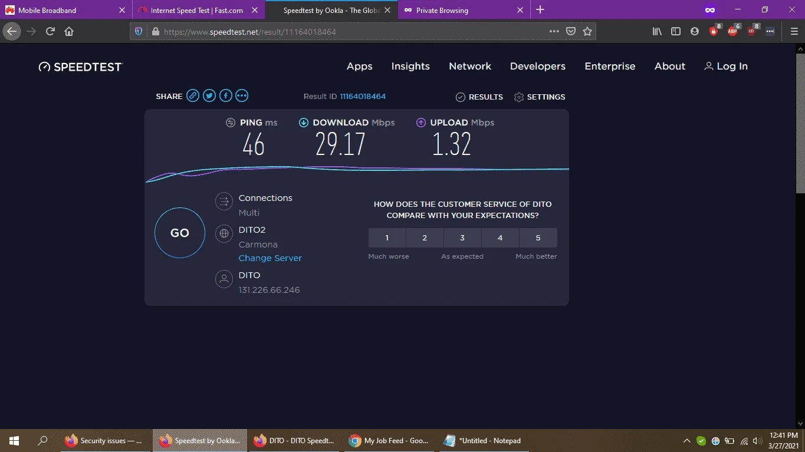Open Insights navigation menu
This screenshot has height=452, width=805.
click(410, 67)
